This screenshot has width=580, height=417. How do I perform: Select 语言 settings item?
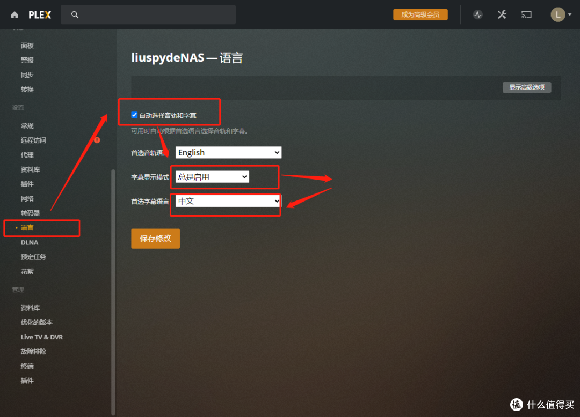tap(27, 228)
